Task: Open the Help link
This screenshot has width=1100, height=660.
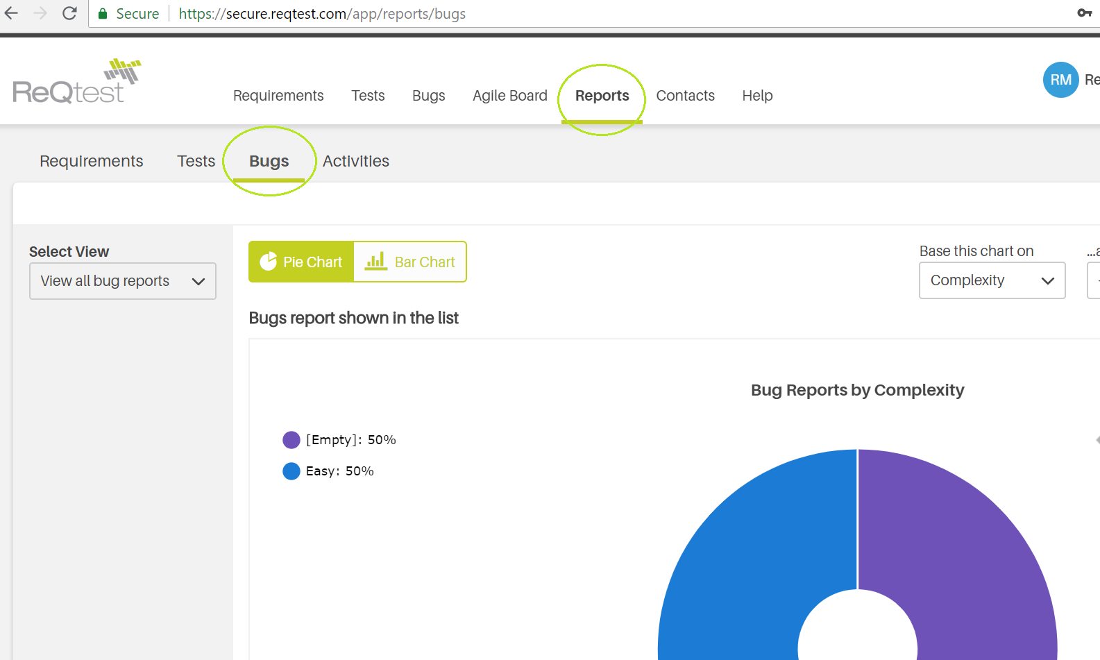Action: pyautogui.click(x=757, y=96)
